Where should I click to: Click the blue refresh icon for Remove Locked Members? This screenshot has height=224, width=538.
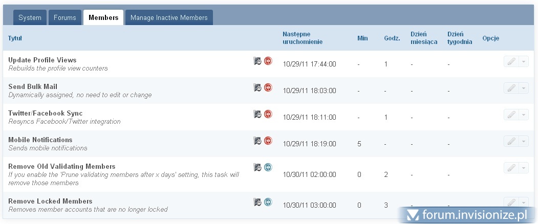click(x=268, y=202)
